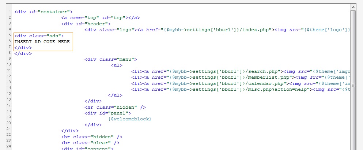Click the div id="container" opening tag

pyautogui.click(x=44, y=12)
